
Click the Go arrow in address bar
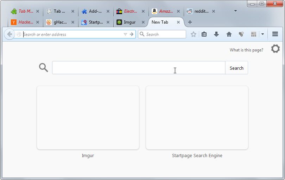(x=132, y=34)
